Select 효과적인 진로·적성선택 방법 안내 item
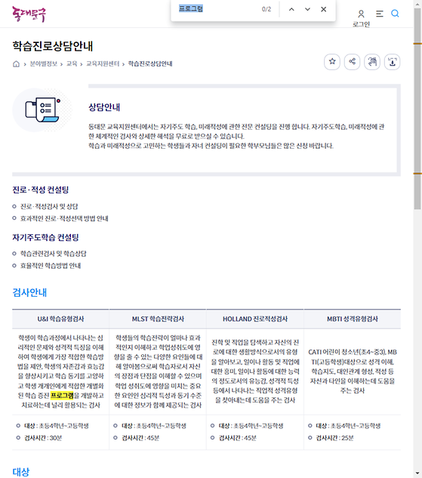Viewport: 422px width, 478px height. pos(64,218)
